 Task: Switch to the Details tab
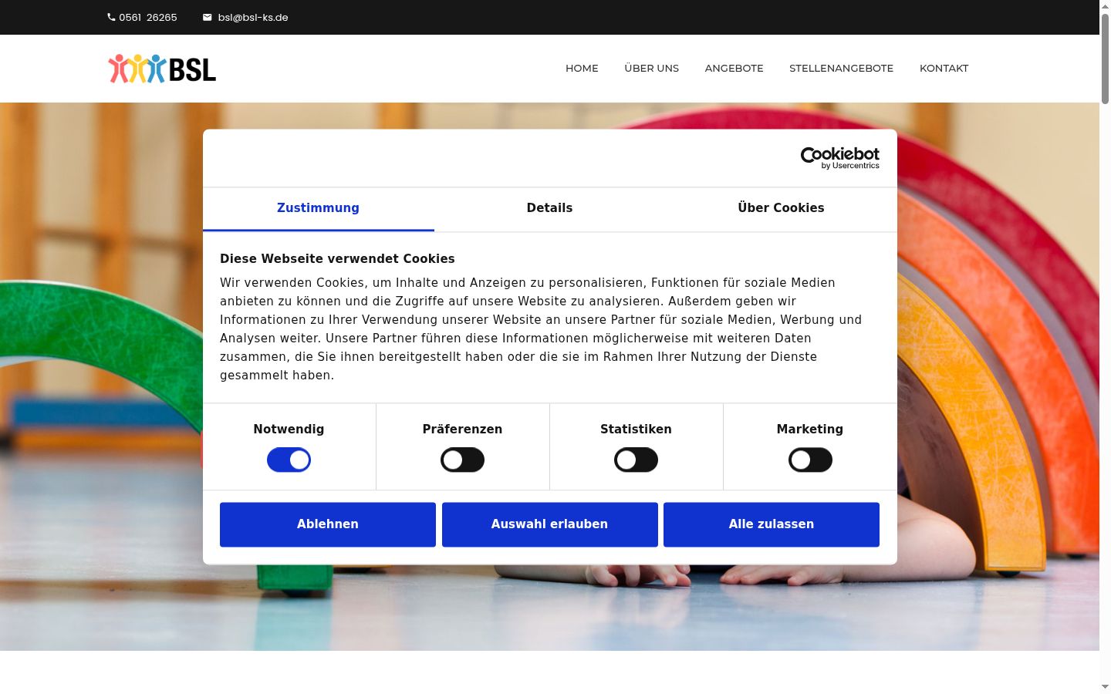coord(549,208)
